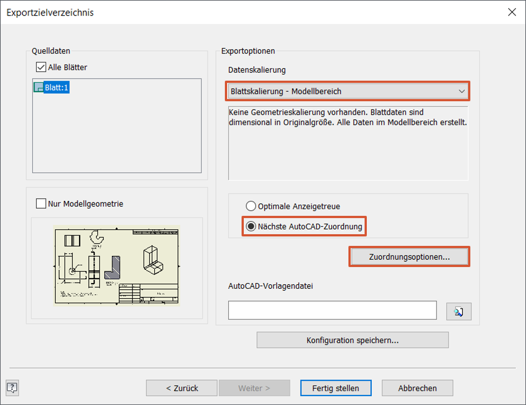This screenshot has width=526, height=405.
Task: Cancel the export using Abbrechen
Action: [x=417, y=388]
